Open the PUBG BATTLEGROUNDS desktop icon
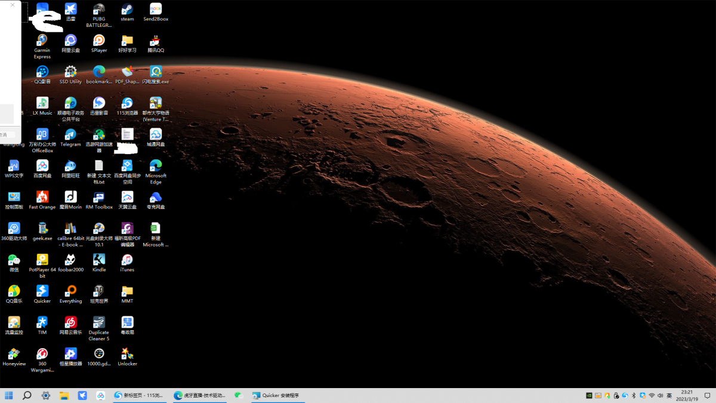This screenshot has width=716, height=403. (x=99, y=16)
